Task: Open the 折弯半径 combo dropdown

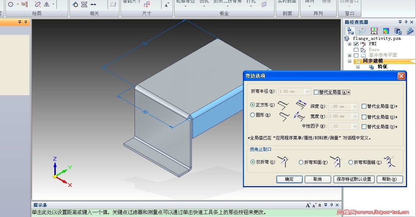Action: [x=307, y=91]
